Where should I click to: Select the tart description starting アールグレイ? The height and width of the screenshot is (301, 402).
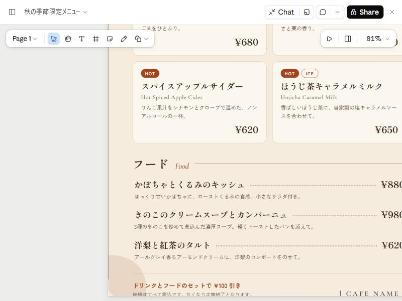pos(218,257)
